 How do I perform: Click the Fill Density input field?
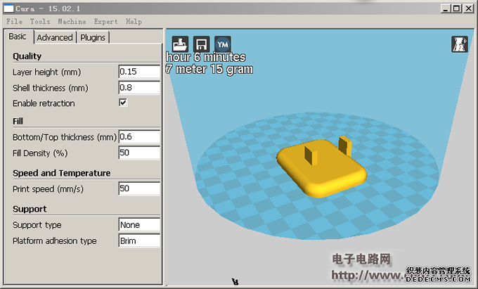tap(139, 153)
